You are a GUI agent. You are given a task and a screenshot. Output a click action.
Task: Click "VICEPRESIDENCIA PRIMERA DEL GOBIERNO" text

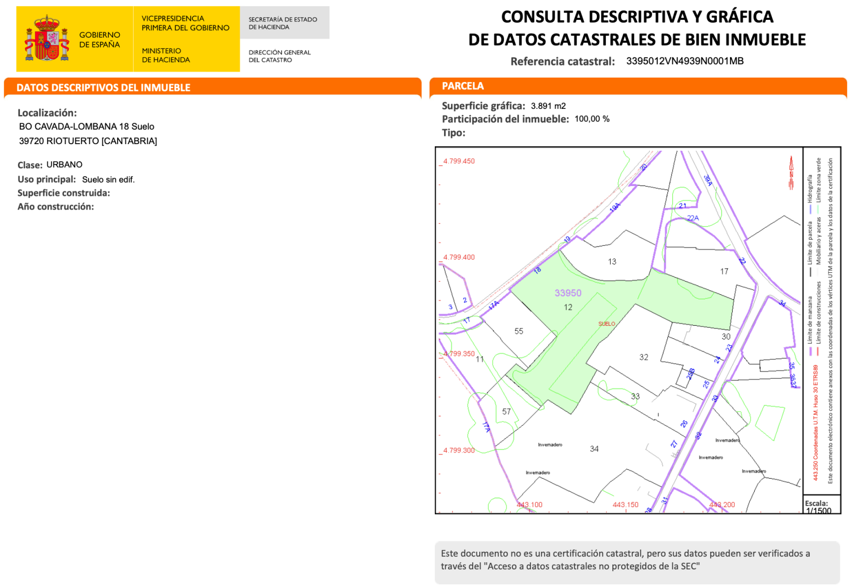tap(185, 23)
